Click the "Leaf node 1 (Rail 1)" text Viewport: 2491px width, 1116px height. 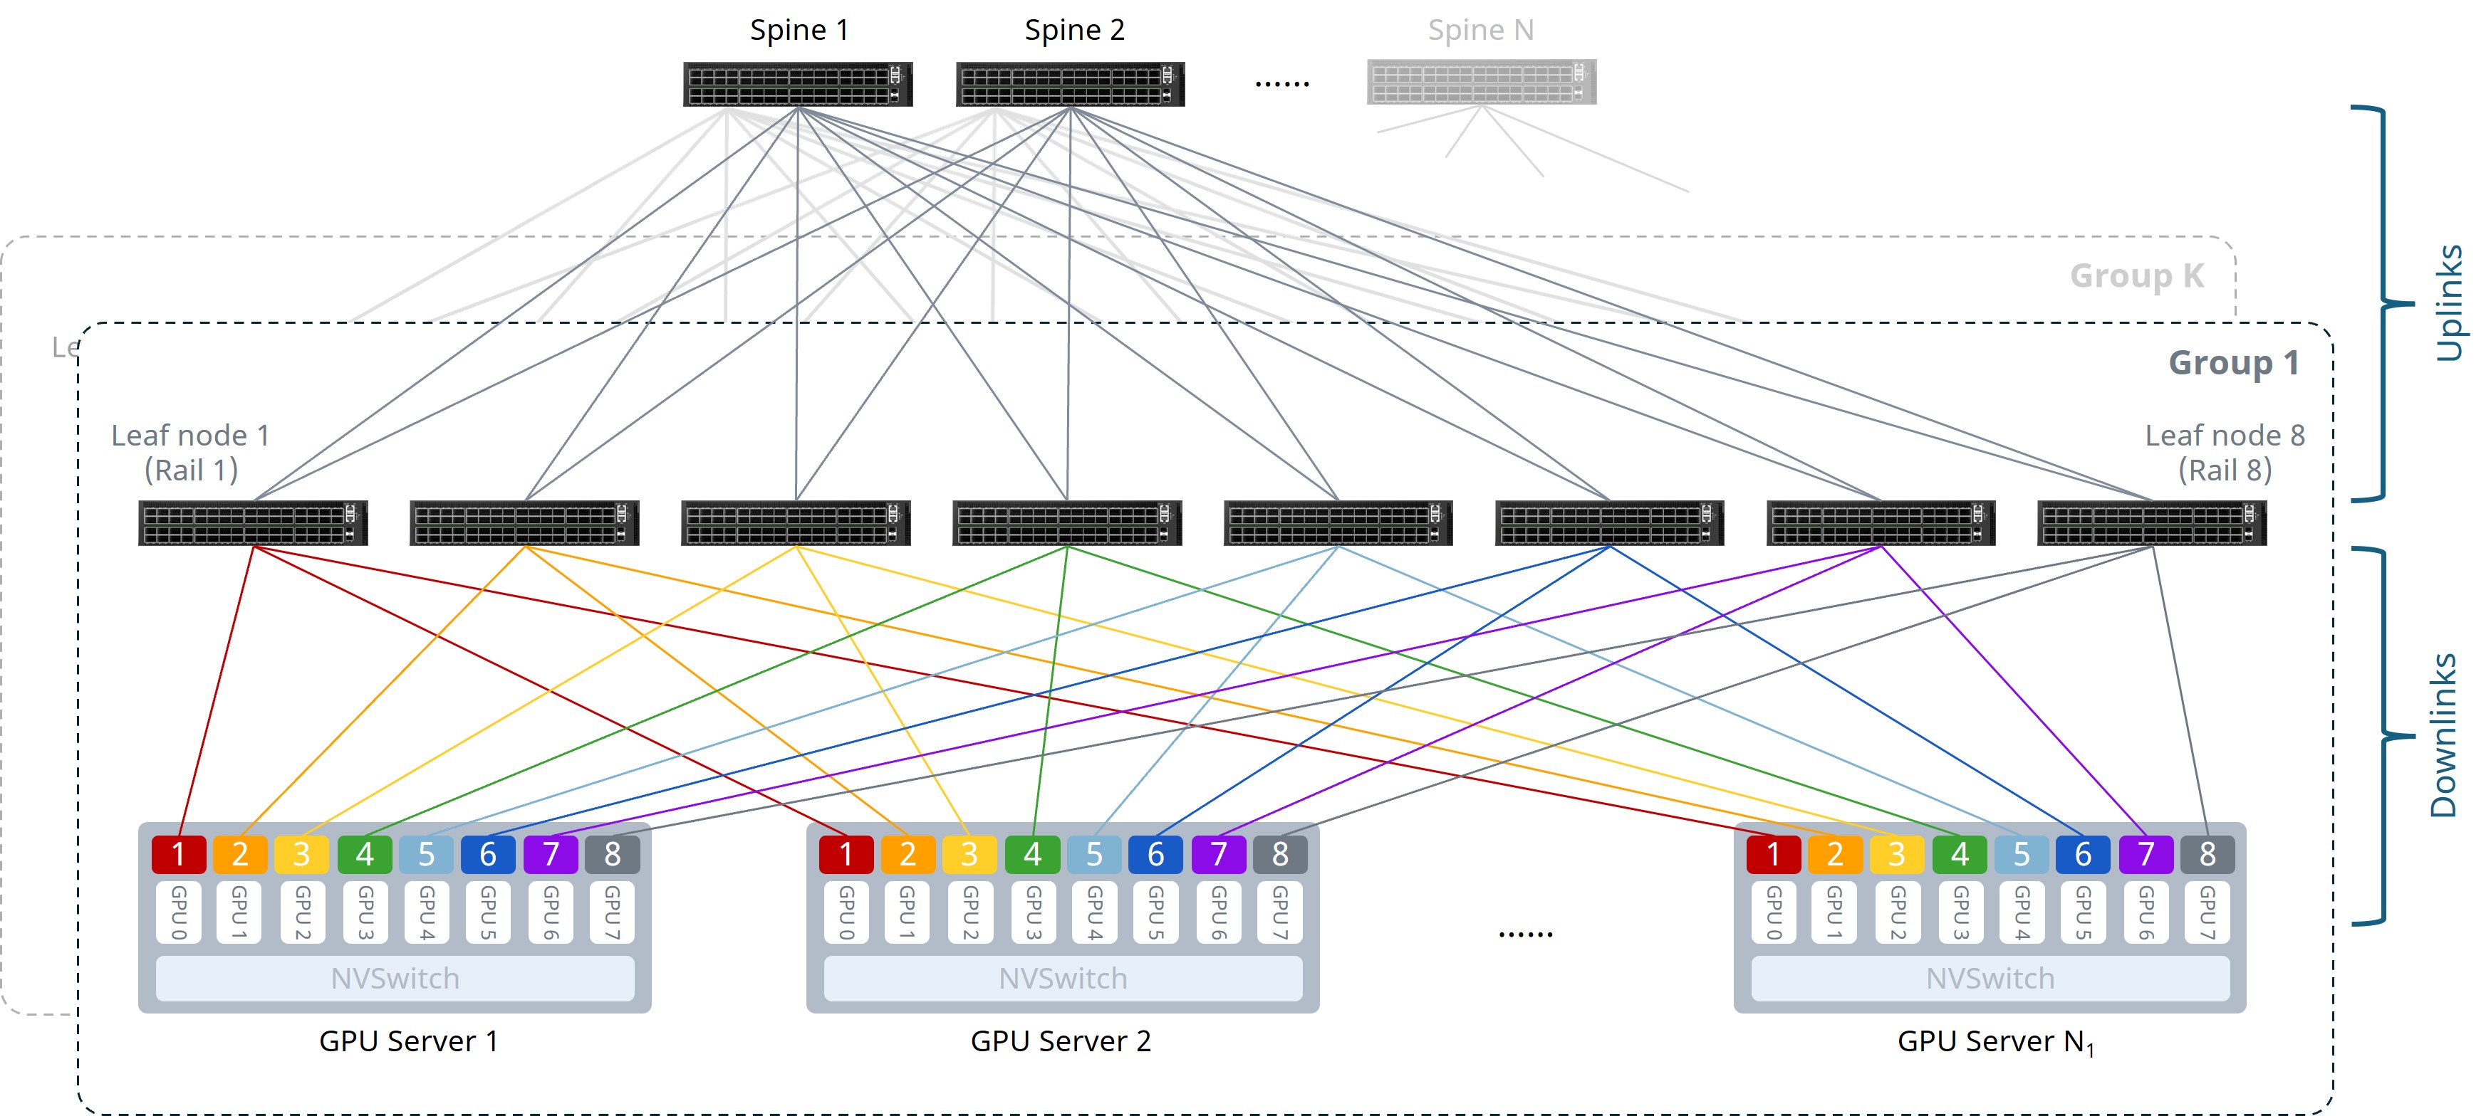pyautogui.click(x=190, y=452)
